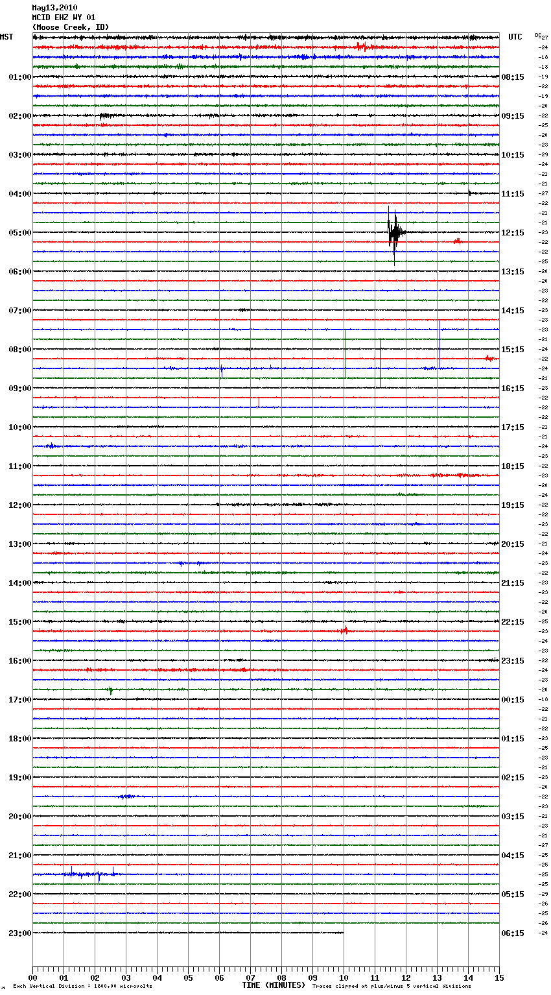Click the DC offset column header
The width and height of the screenshot is (551, 995).
pos(538,34)
